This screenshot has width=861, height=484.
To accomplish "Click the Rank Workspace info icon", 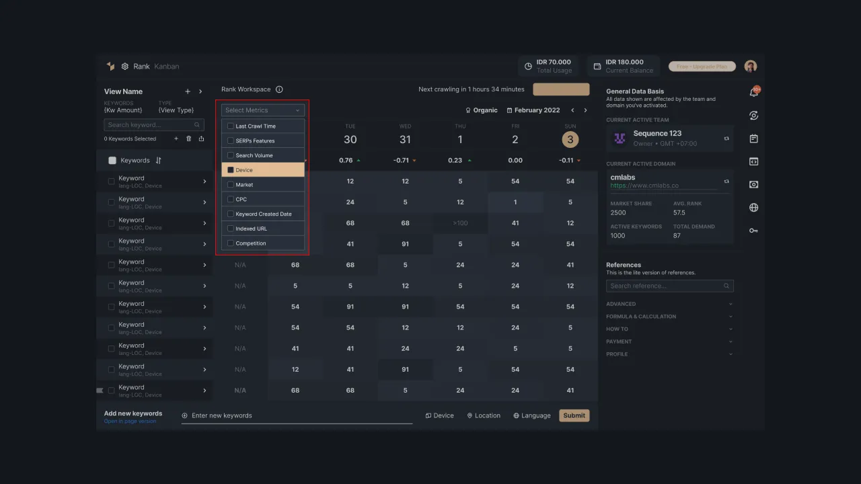I will click(x=279, y=89).
